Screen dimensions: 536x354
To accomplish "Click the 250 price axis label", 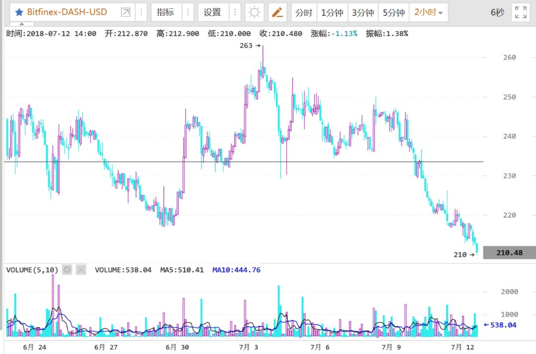I will click(x=509, y=97).
